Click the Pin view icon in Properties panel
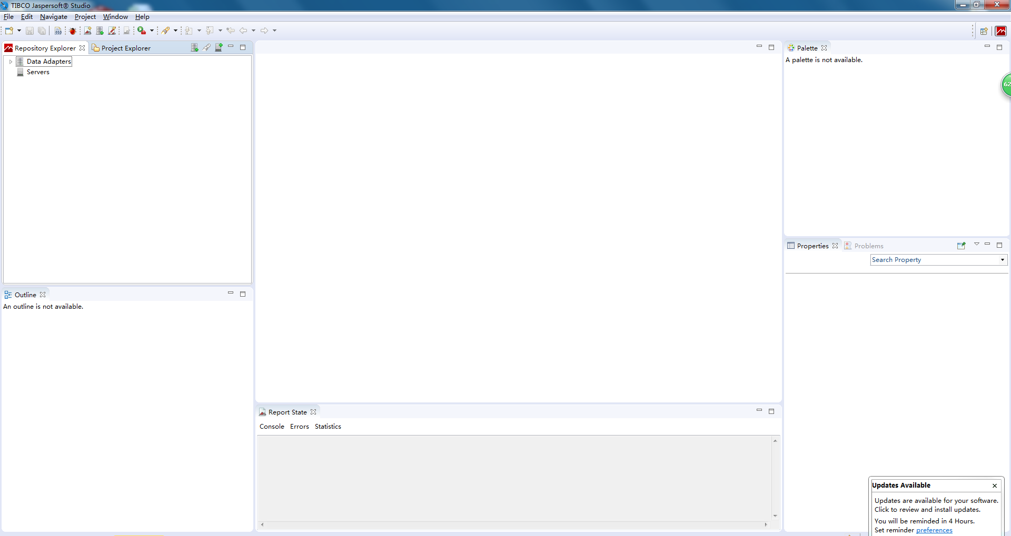The width and height of the screenshot is (1011, 536). coord(962,246)
